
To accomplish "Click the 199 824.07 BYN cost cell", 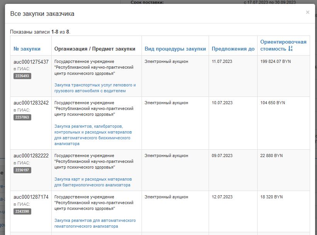I will (x=276, y=62).
